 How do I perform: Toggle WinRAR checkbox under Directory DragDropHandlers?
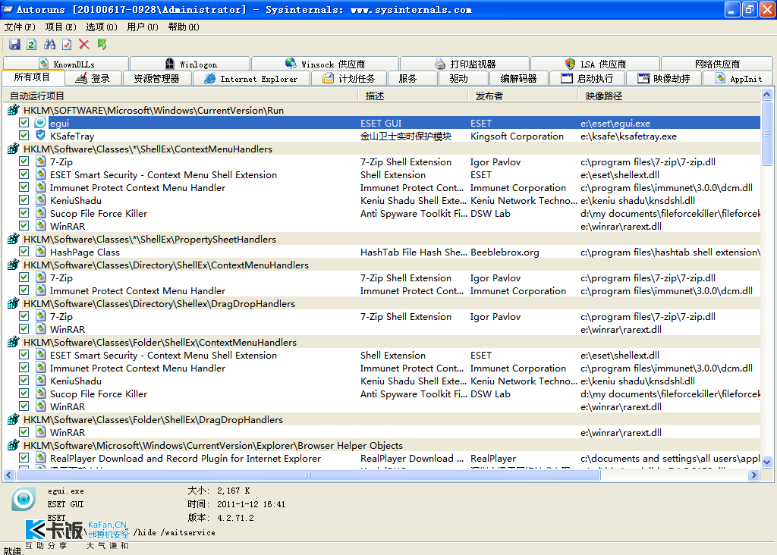point(24,329)
